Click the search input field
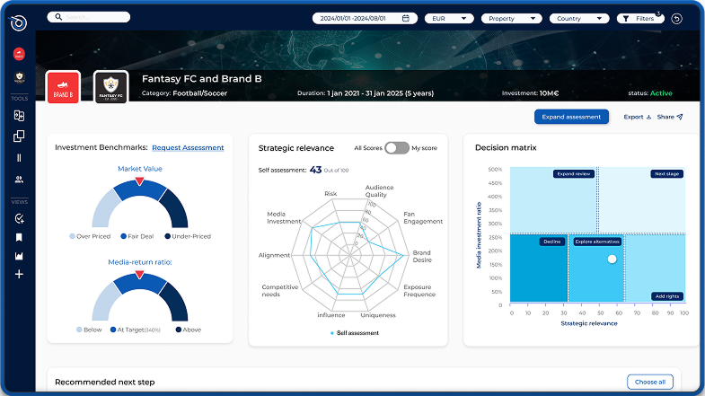The height and width of the screenshot is (396, 705). point(89,17)
